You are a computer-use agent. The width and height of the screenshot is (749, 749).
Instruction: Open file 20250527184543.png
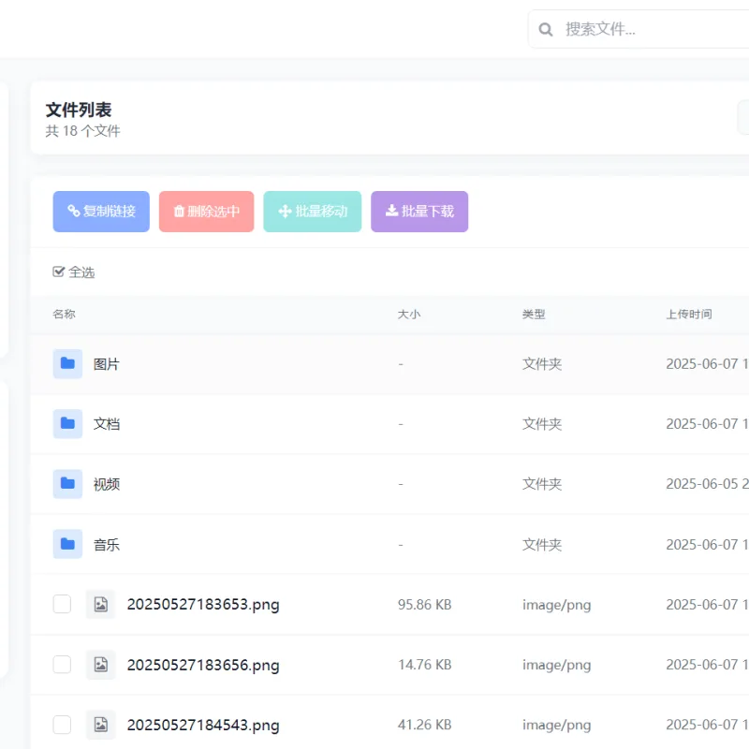point(203,725)
